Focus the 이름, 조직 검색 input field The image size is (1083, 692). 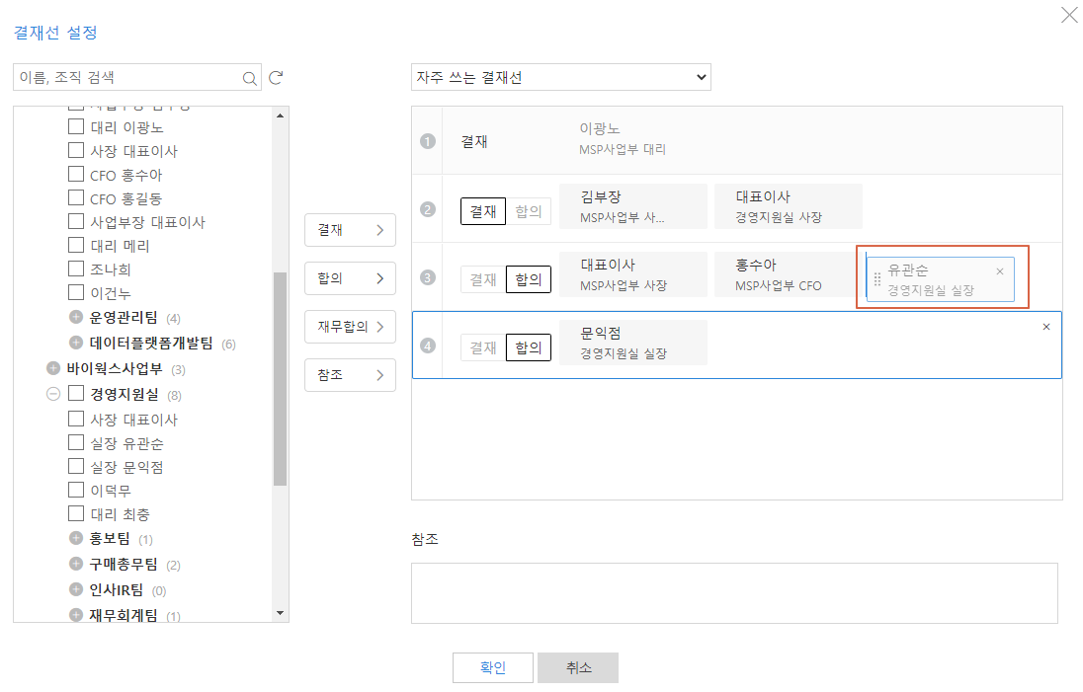128,78
